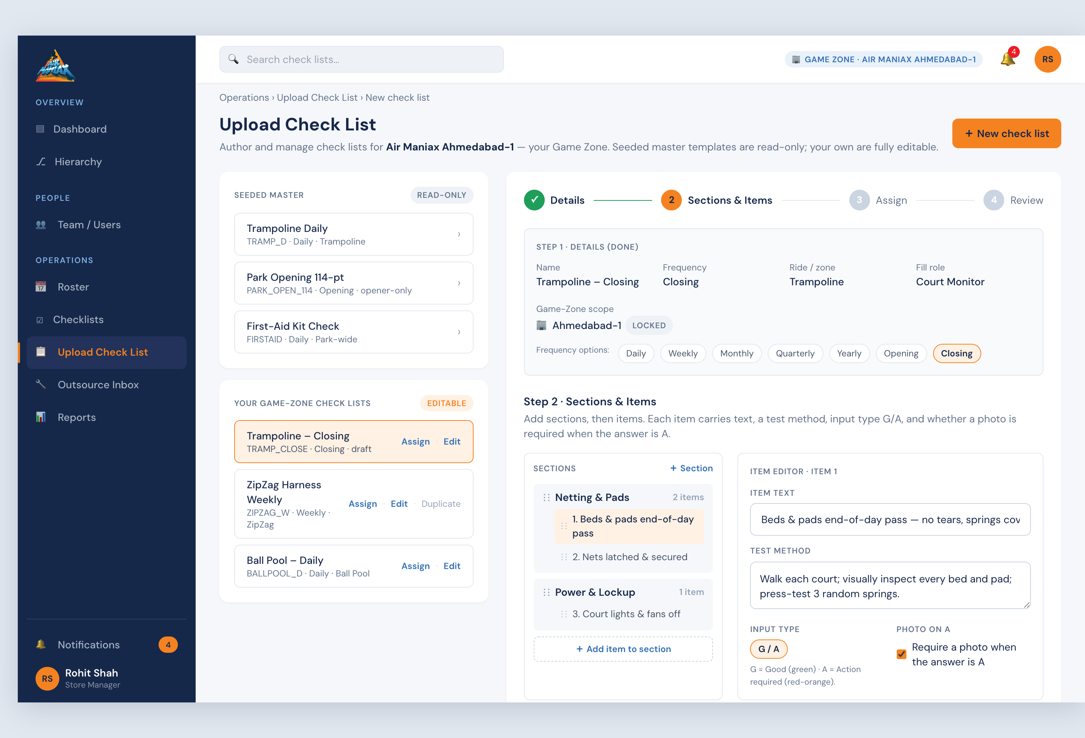Grab the Netting & Pads drag handle
Viewport: 1085px width, 738px height.
coord(546,498)
